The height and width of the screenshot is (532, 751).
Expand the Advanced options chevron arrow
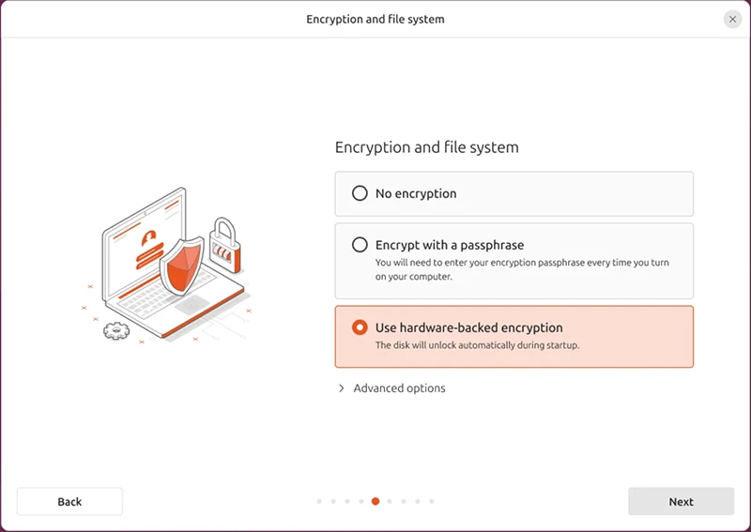[x=342, y=388]
